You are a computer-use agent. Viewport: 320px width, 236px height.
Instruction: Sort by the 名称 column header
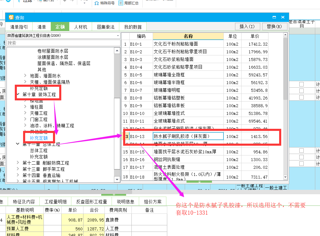coord(188,36)
